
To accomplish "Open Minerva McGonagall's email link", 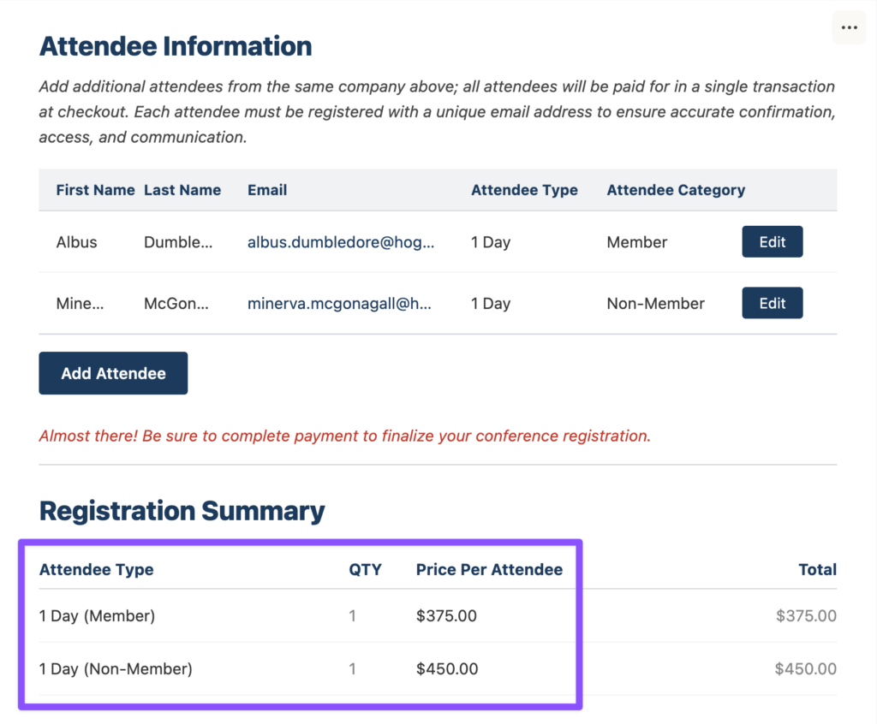I will 339,303.
